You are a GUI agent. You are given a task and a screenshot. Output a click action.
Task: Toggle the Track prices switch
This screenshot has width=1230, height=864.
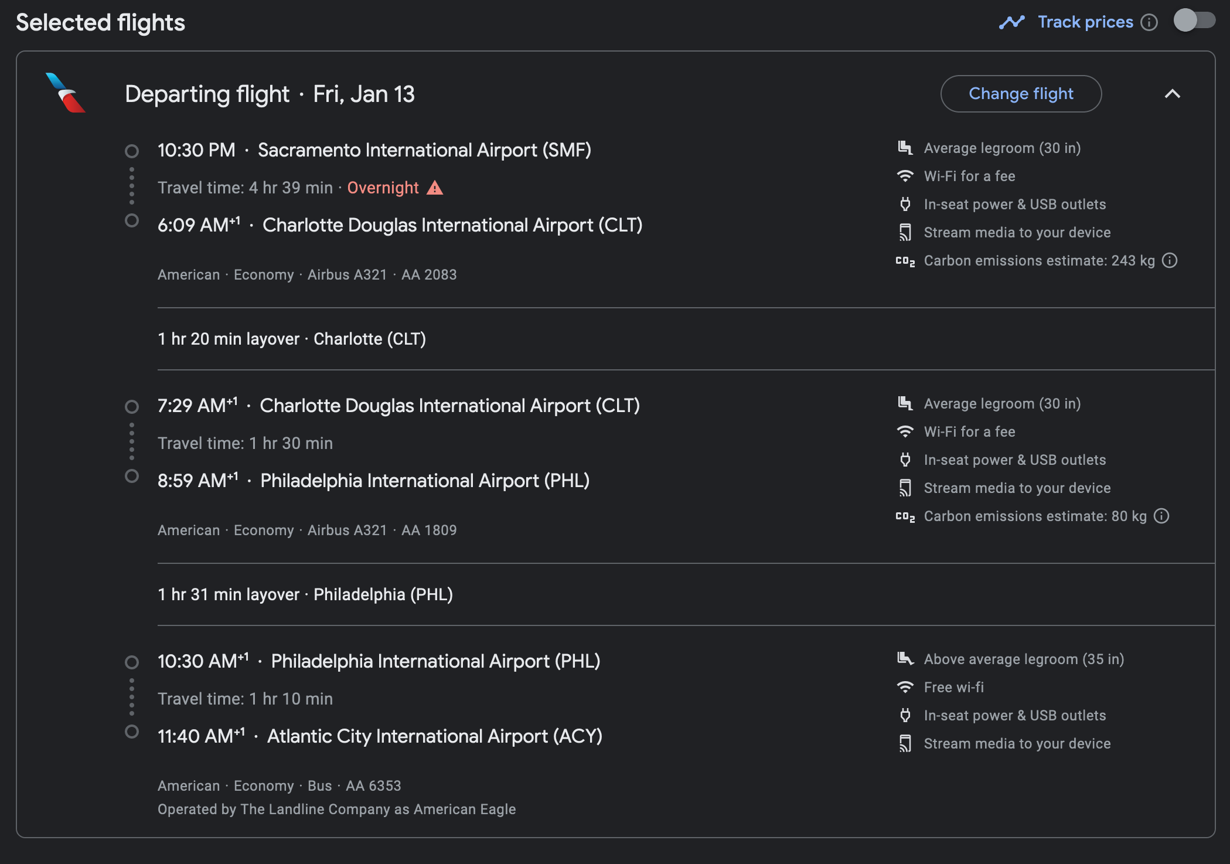coord(1194,21)
